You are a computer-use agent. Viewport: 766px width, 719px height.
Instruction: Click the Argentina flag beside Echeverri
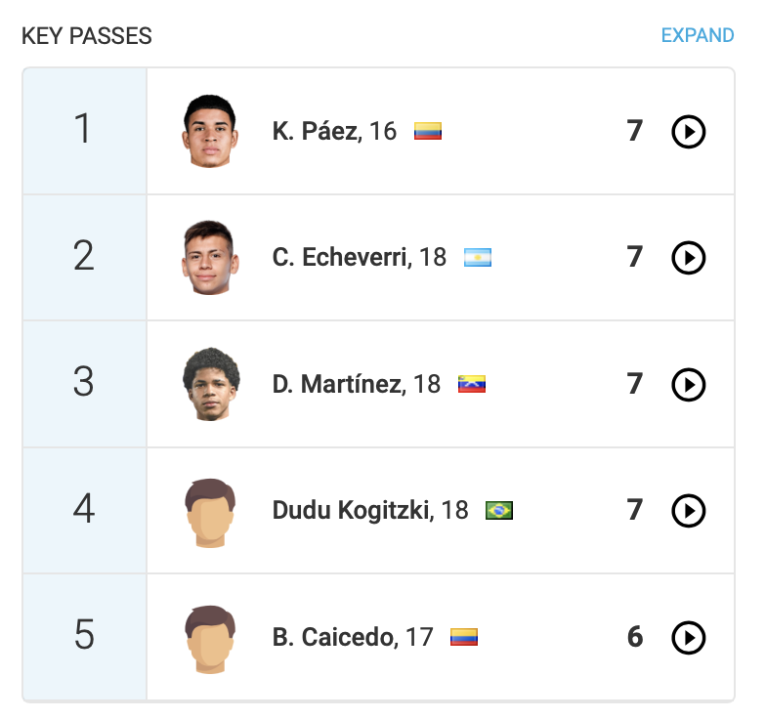pyautogui.click(x=478, y=258)
